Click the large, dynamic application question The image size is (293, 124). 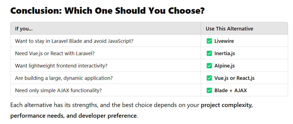[x=64, y=78]
